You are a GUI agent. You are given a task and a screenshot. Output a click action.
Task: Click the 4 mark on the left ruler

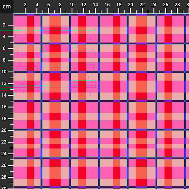4,37
